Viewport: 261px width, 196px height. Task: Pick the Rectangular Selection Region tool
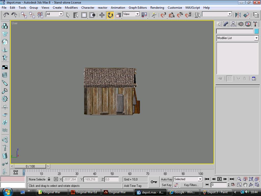(84, 15)
